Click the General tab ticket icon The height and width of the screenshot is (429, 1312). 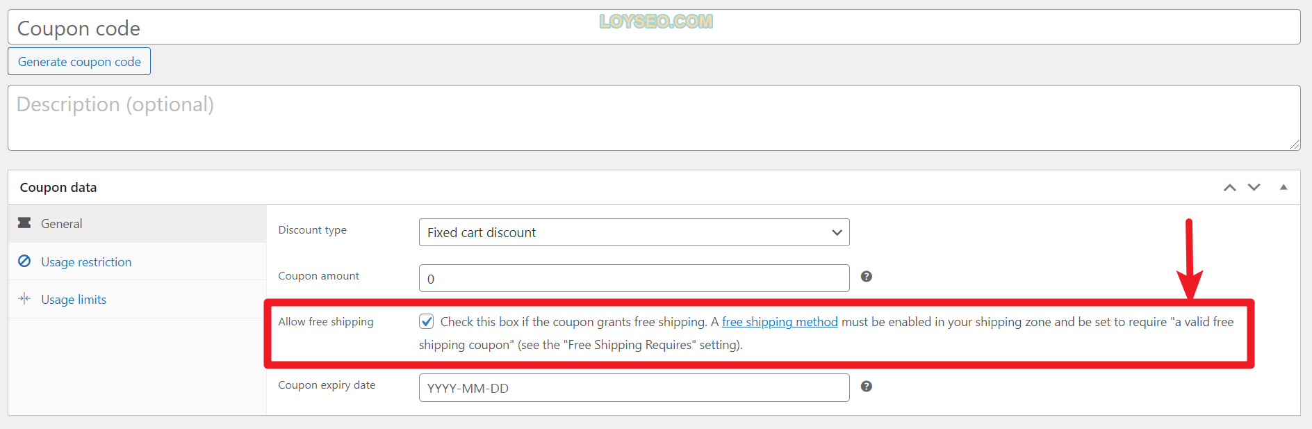click(24, 222)
